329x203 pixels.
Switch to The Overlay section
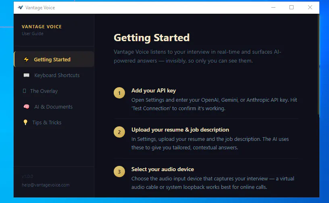pyautogui.click(x=54, y=91)
